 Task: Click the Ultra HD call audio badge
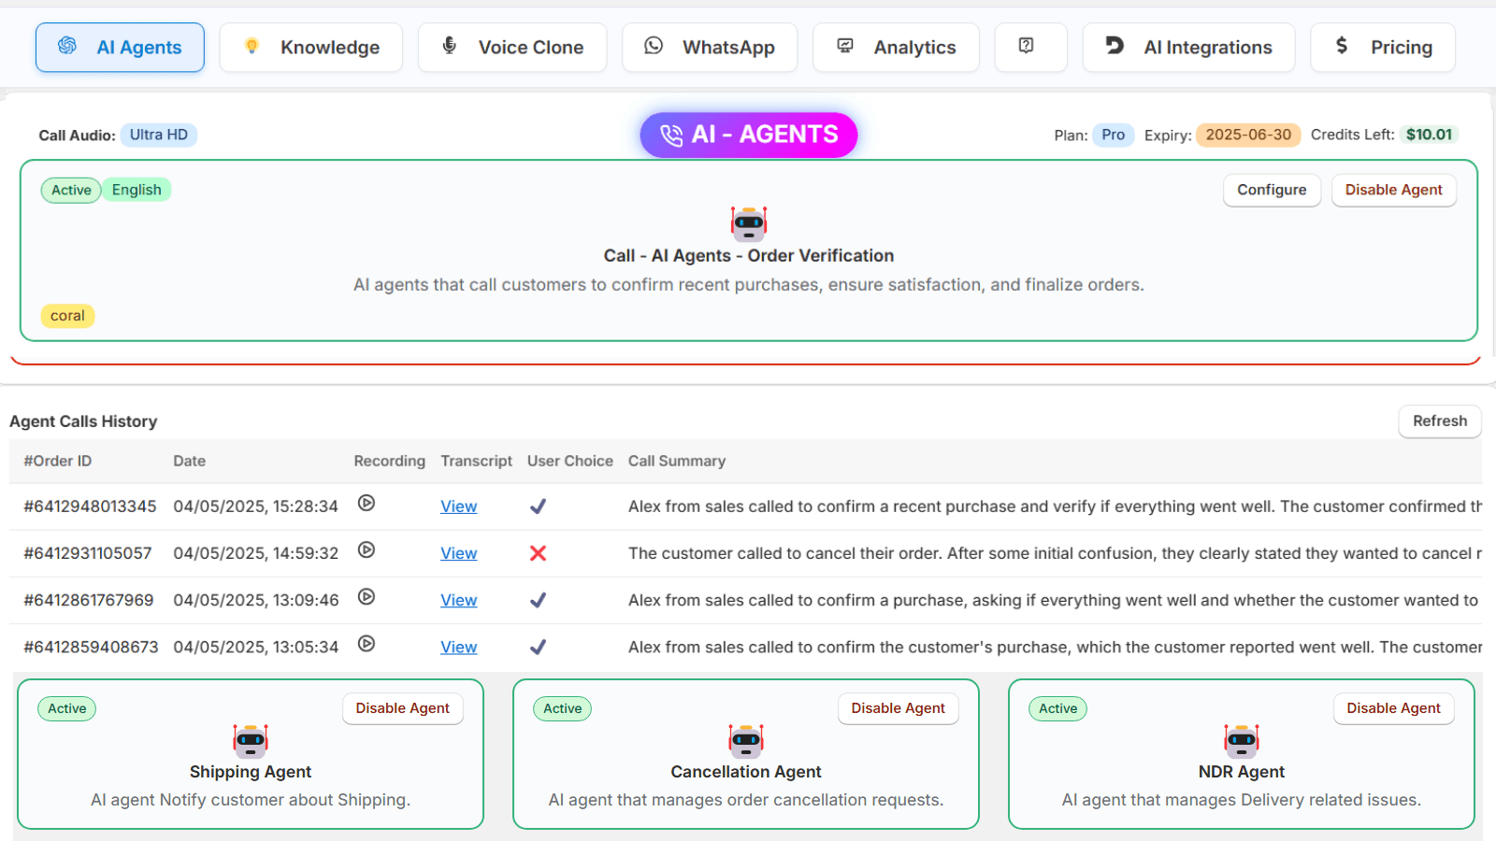pyautogui.click(x=158, y=135)
